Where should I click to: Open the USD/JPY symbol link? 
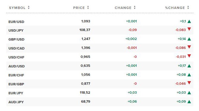point(16,30)
